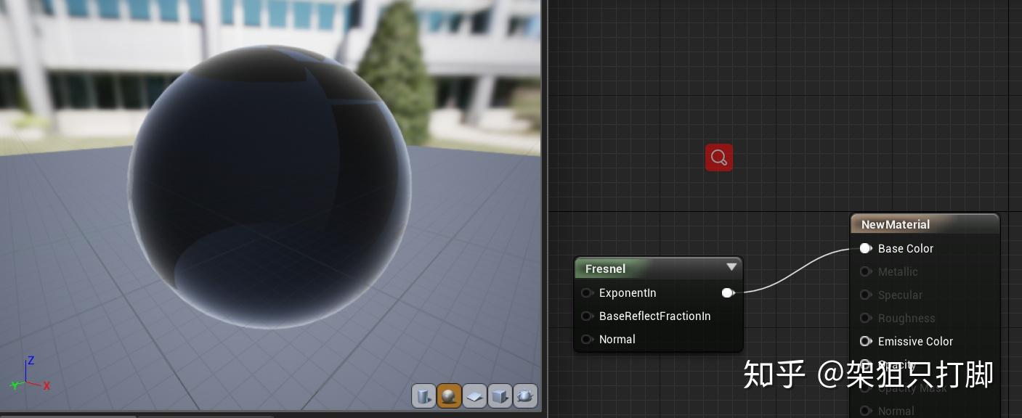Viewport: 1022px width, 418px height.
Task: Toggle the teapot shape preview on
Action: tap(525, 396)
